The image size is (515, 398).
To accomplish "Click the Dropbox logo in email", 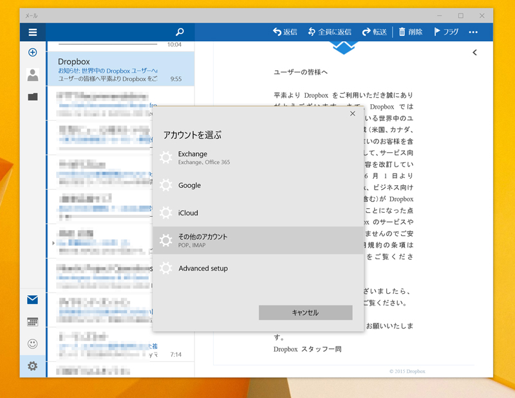I will point(344,48).
